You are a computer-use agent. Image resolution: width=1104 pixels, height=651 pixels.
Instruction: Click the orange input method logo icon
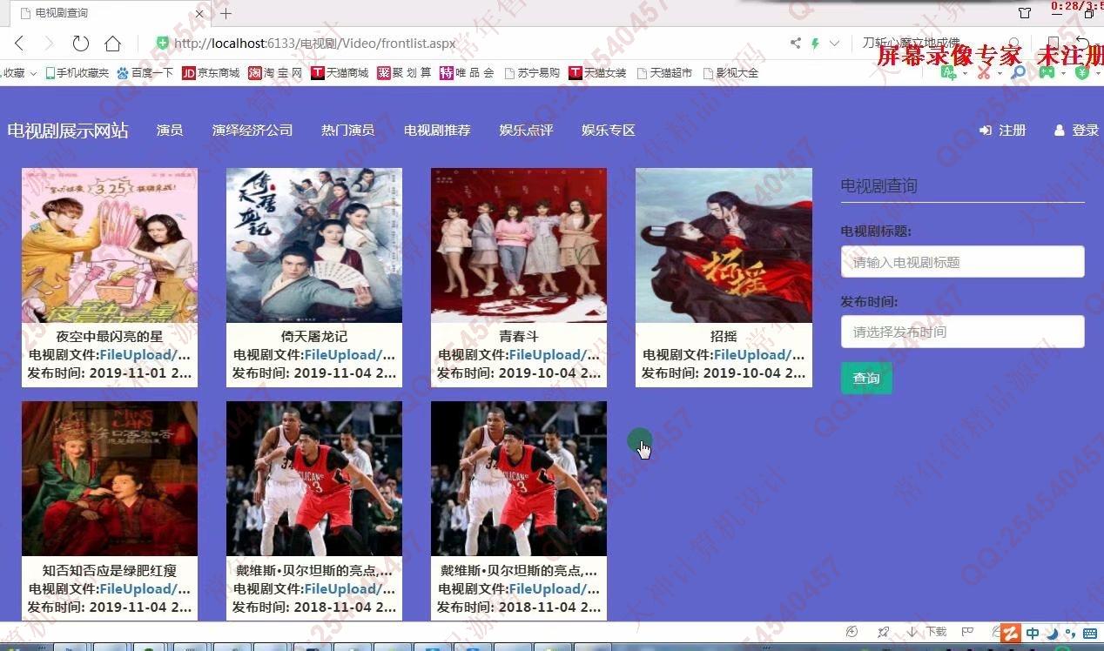pyautogui.click(x=1011, y=634)
